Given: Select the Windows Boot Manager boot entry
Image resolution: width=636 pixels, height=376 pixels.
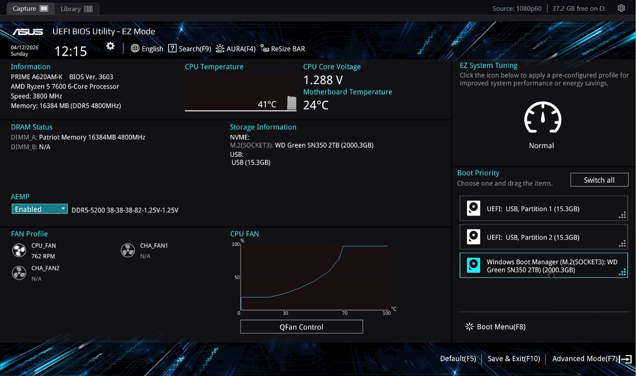Looking at the screenshot, I should point(543,266).
